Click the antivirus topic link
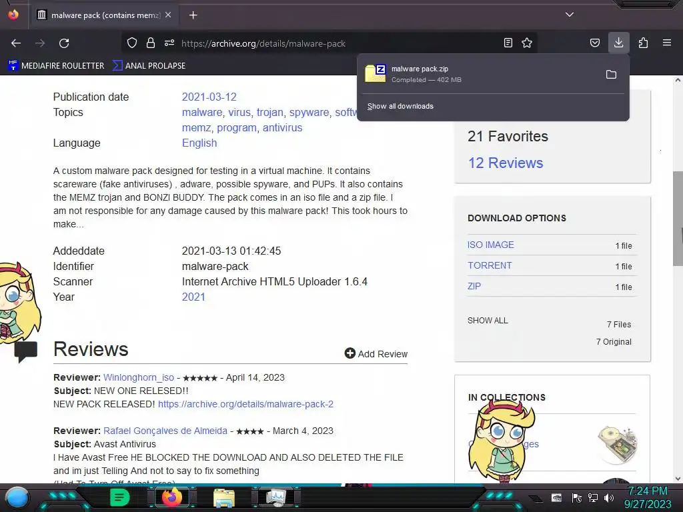The height and width of the screenshot is (512, 683). (282, 127)
